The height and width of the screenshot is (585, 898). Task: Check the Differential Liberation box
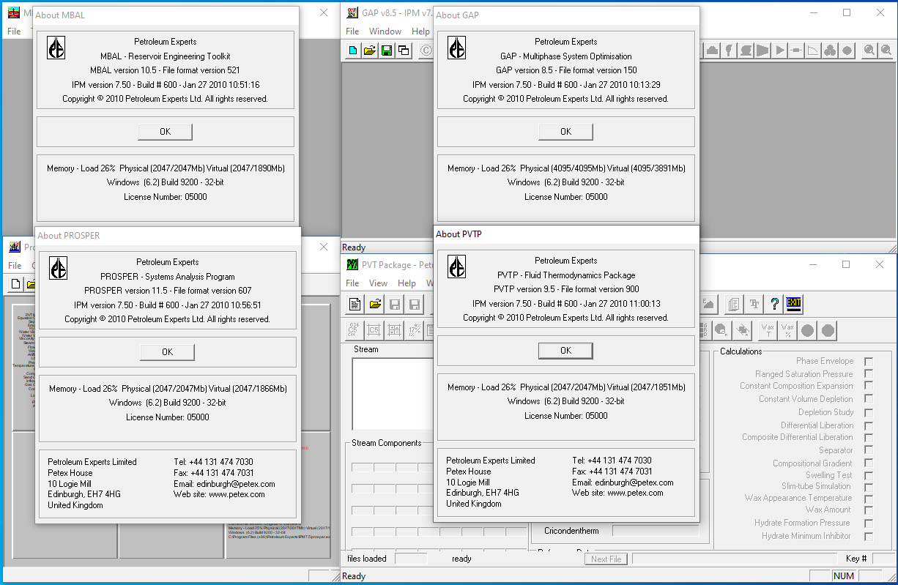click(x=869, y=425)
